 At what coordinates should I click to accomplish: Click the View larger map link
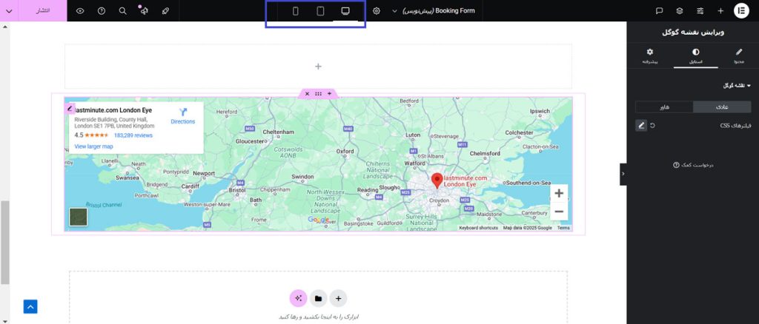93,146
